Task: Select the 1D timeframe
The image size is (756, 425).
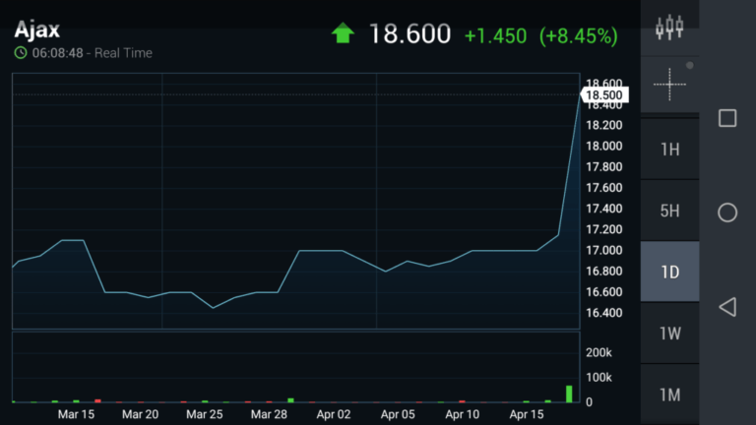Action: coord(669,272)
